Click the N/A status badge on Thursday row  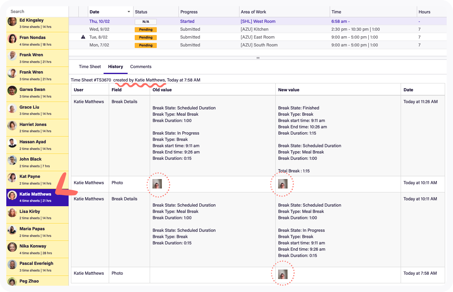pos(146,22)
